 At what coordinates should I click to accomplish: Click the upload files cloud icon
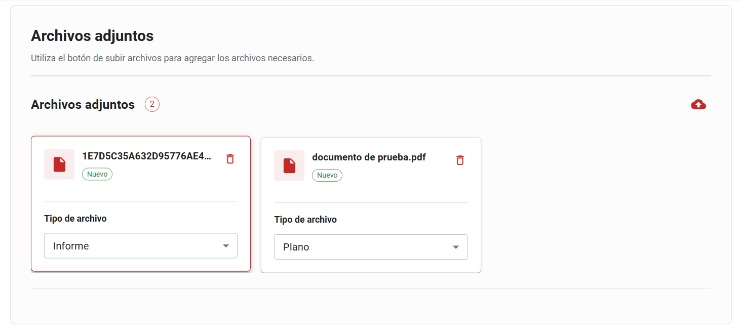(x=698, y=105)
